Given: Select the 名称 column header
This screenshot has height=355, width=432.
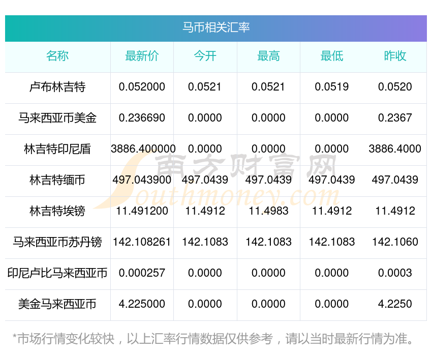Looking at the screenshot, I should pyautogui.click(x=57, y=56).
